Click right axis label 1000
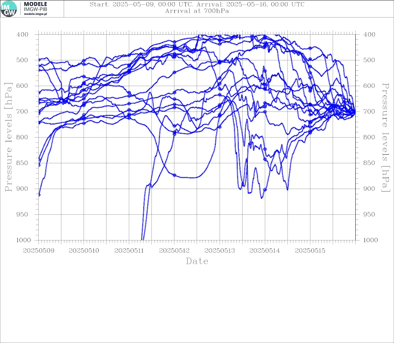The height and width of the screenshot is (343, 394). coord(370,240)
